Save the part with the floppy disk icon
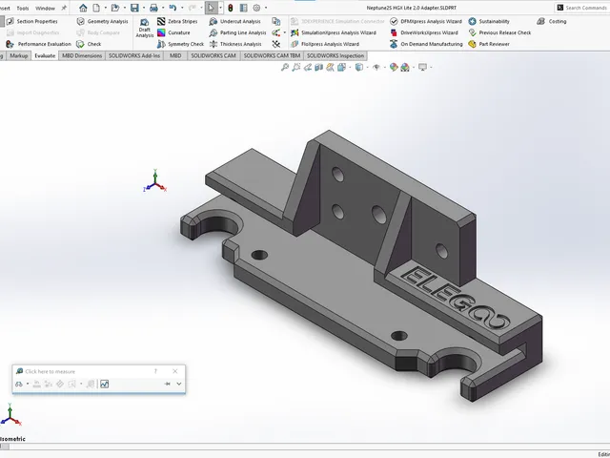Viewport: 610px width, 458px height. [x=134, y=8]
